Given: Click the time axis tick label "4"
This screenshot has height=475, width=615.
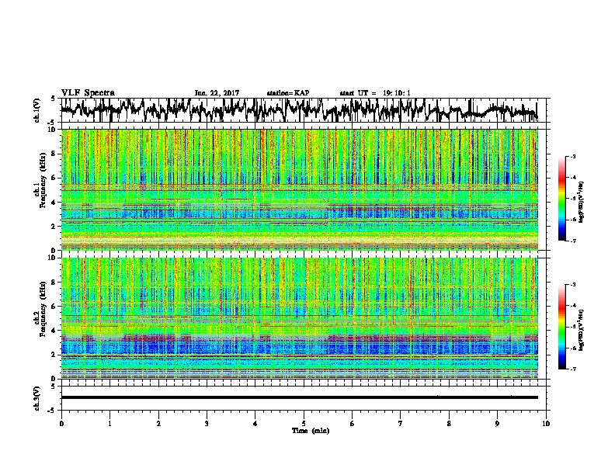Looking at the screenshot, I should pos(255,424).
